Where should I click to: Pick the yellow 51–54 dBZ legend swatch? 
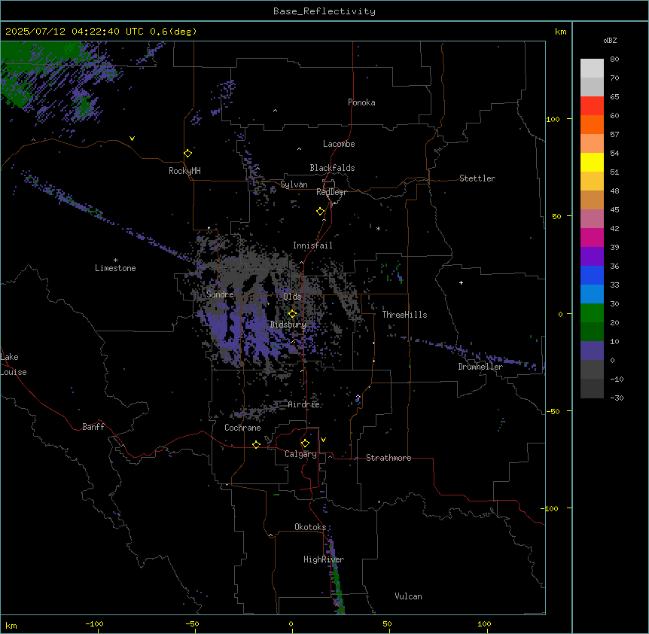coord(592,162)
